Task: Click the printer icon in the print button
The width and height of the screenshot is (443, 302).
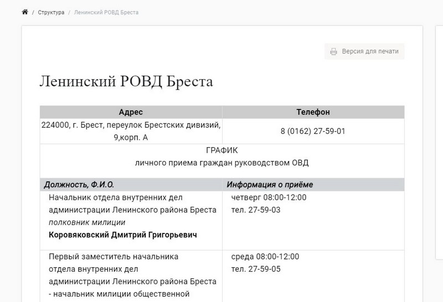Action: pyautogui.click(x=333, y=51)
